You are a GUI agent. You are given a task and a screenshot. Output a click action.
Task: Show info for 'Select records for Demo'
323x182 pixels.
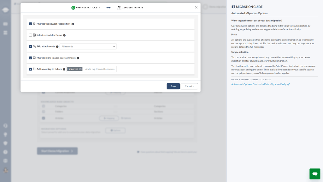tap(64, 35)
